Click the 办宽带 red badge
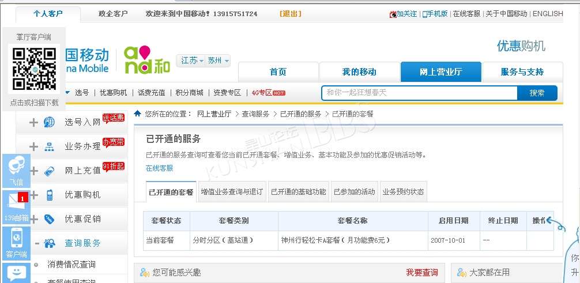 (x=113, y=142)
